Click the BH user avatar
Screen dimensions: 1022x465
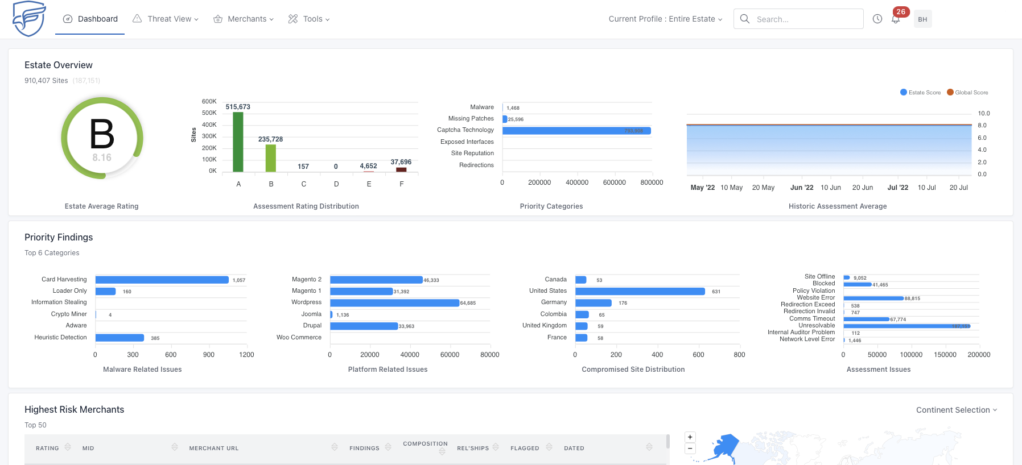[922, 19]
